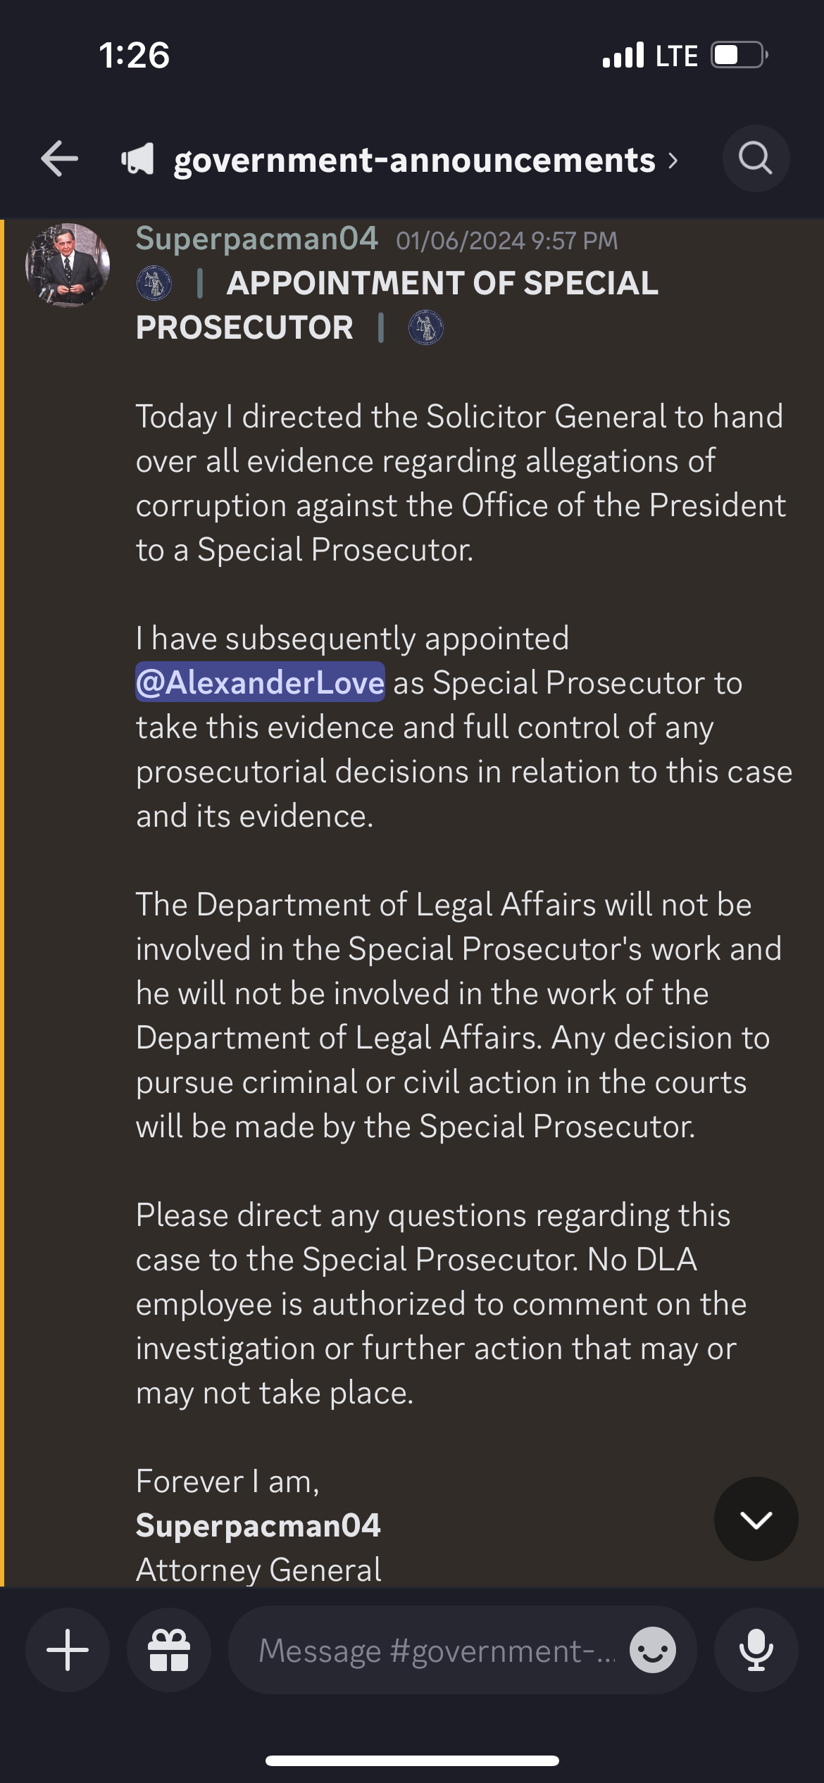Open Superpacman04's username at the message top
This screenshot has height=1783, width=824.
(257, 238)
